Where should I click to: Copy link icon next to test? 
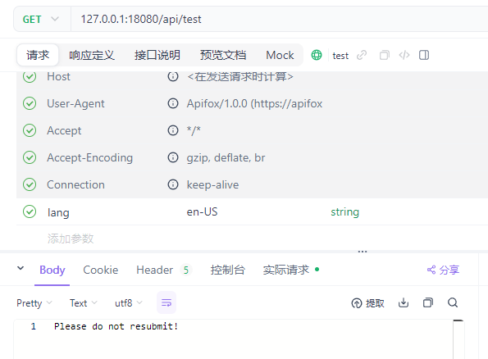tap(362, 55)
